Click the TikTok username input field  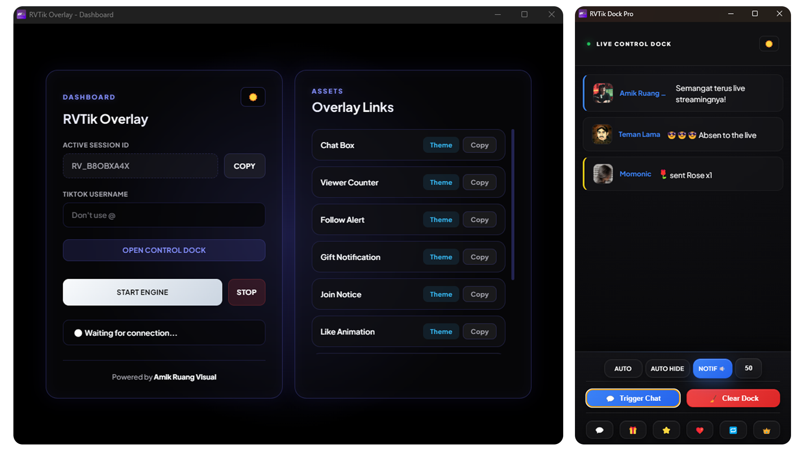[164, 215]
